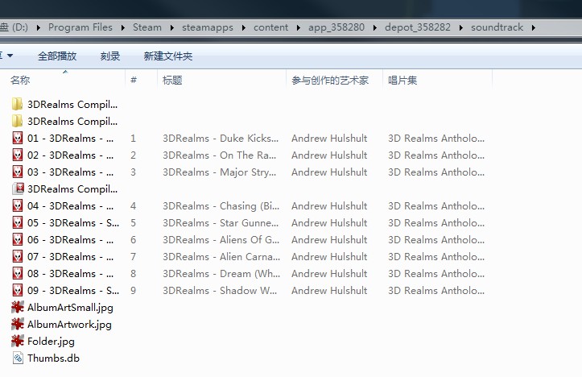Click Andrew Hulshult artist in track 1 row

(329, 139)
